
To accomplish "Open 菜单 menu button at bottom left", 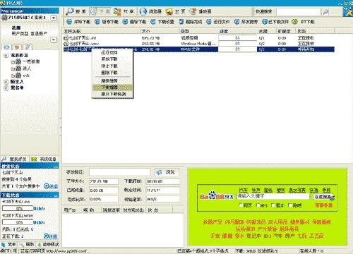I will (x=9, y=245).
